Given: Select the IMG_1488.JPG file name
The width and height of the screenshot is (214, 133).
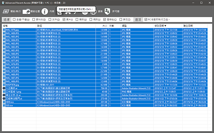Looking at the screenshot, I should coord(12,75).
